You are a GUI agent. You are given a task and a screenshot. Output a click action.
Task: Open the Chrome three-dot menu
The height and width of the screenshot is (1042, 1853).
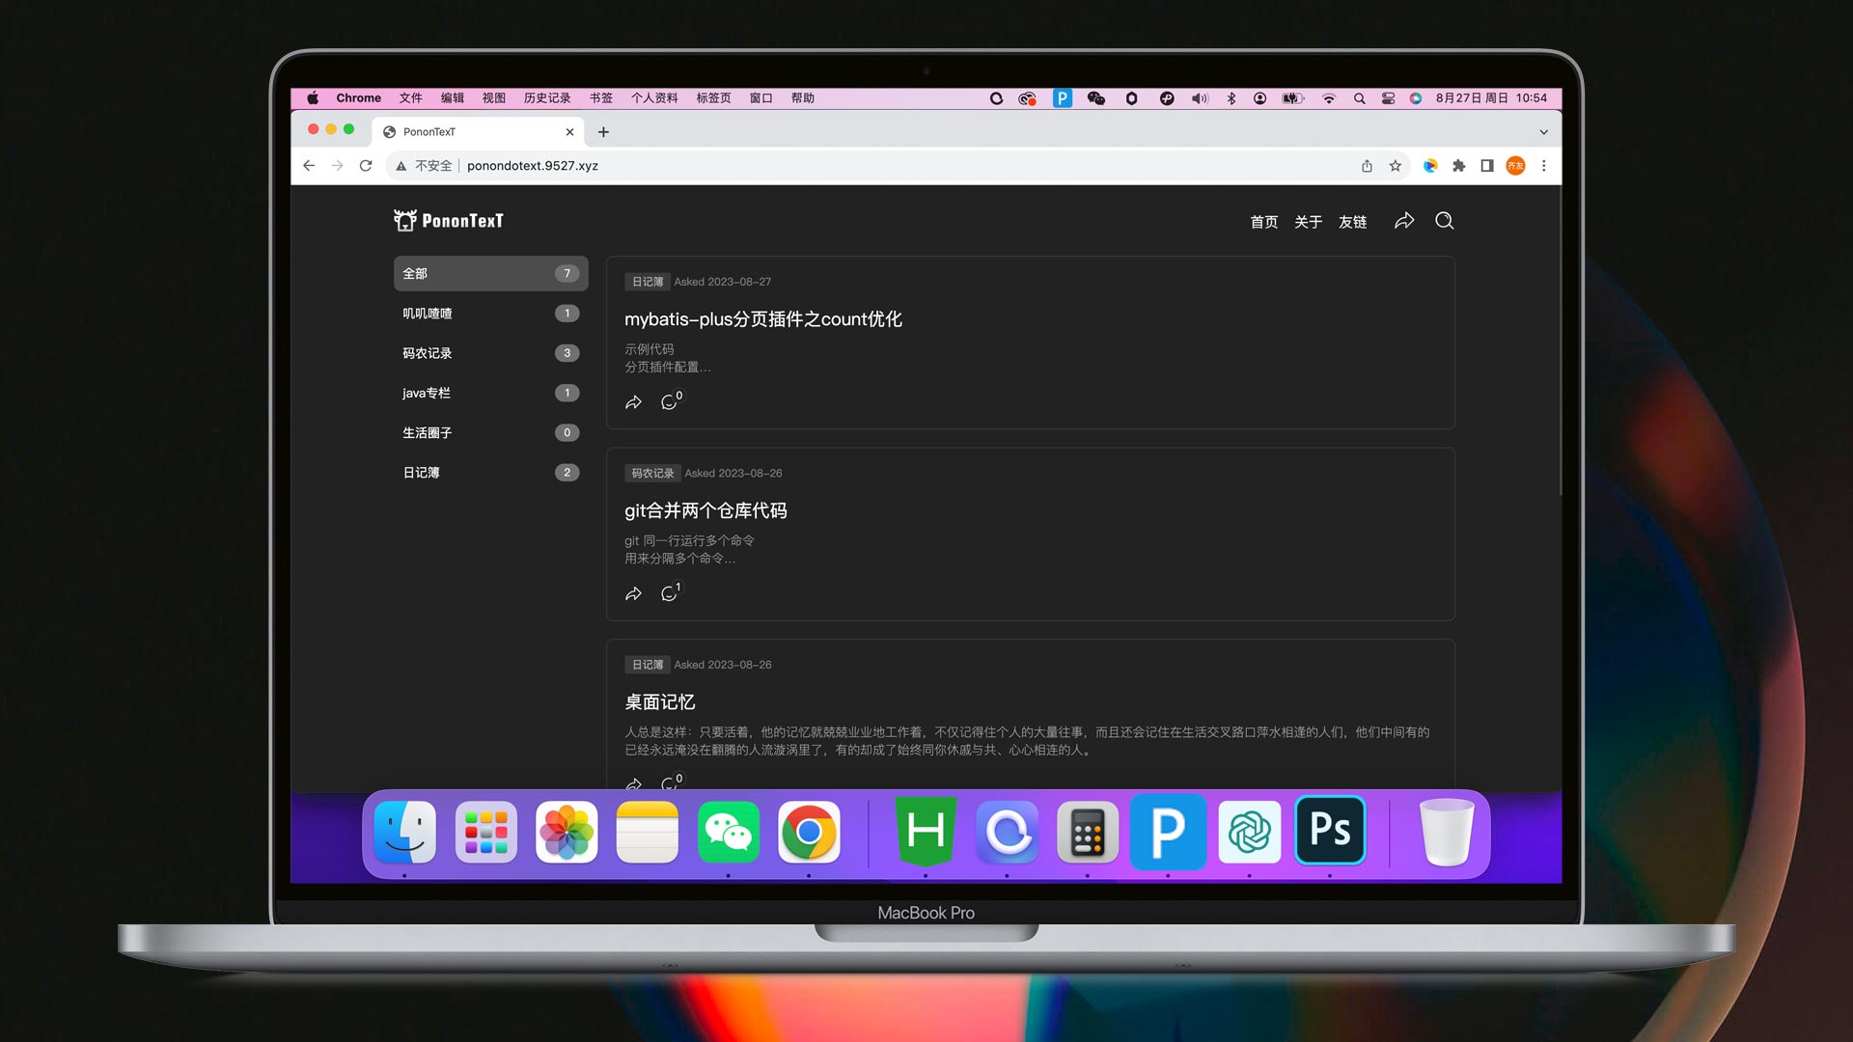pos(1544,166)
